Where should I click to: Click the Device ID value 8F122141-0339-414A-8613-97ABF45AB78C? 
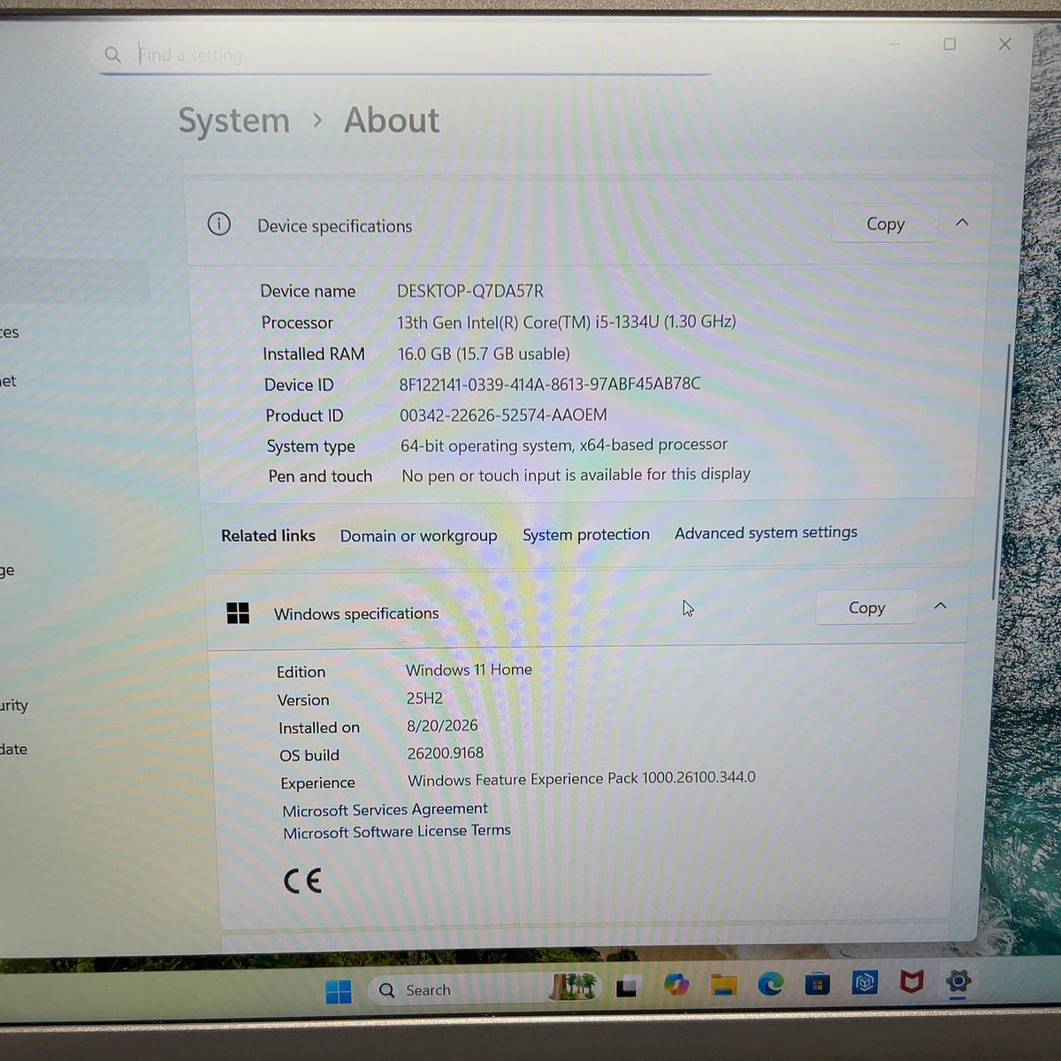(x=549, y=385)
